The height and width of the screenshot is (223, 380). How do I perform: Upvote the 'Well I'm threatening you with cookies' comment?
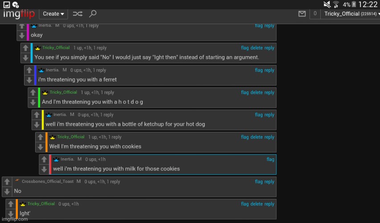pyautogui.click(x=40, y=137)
